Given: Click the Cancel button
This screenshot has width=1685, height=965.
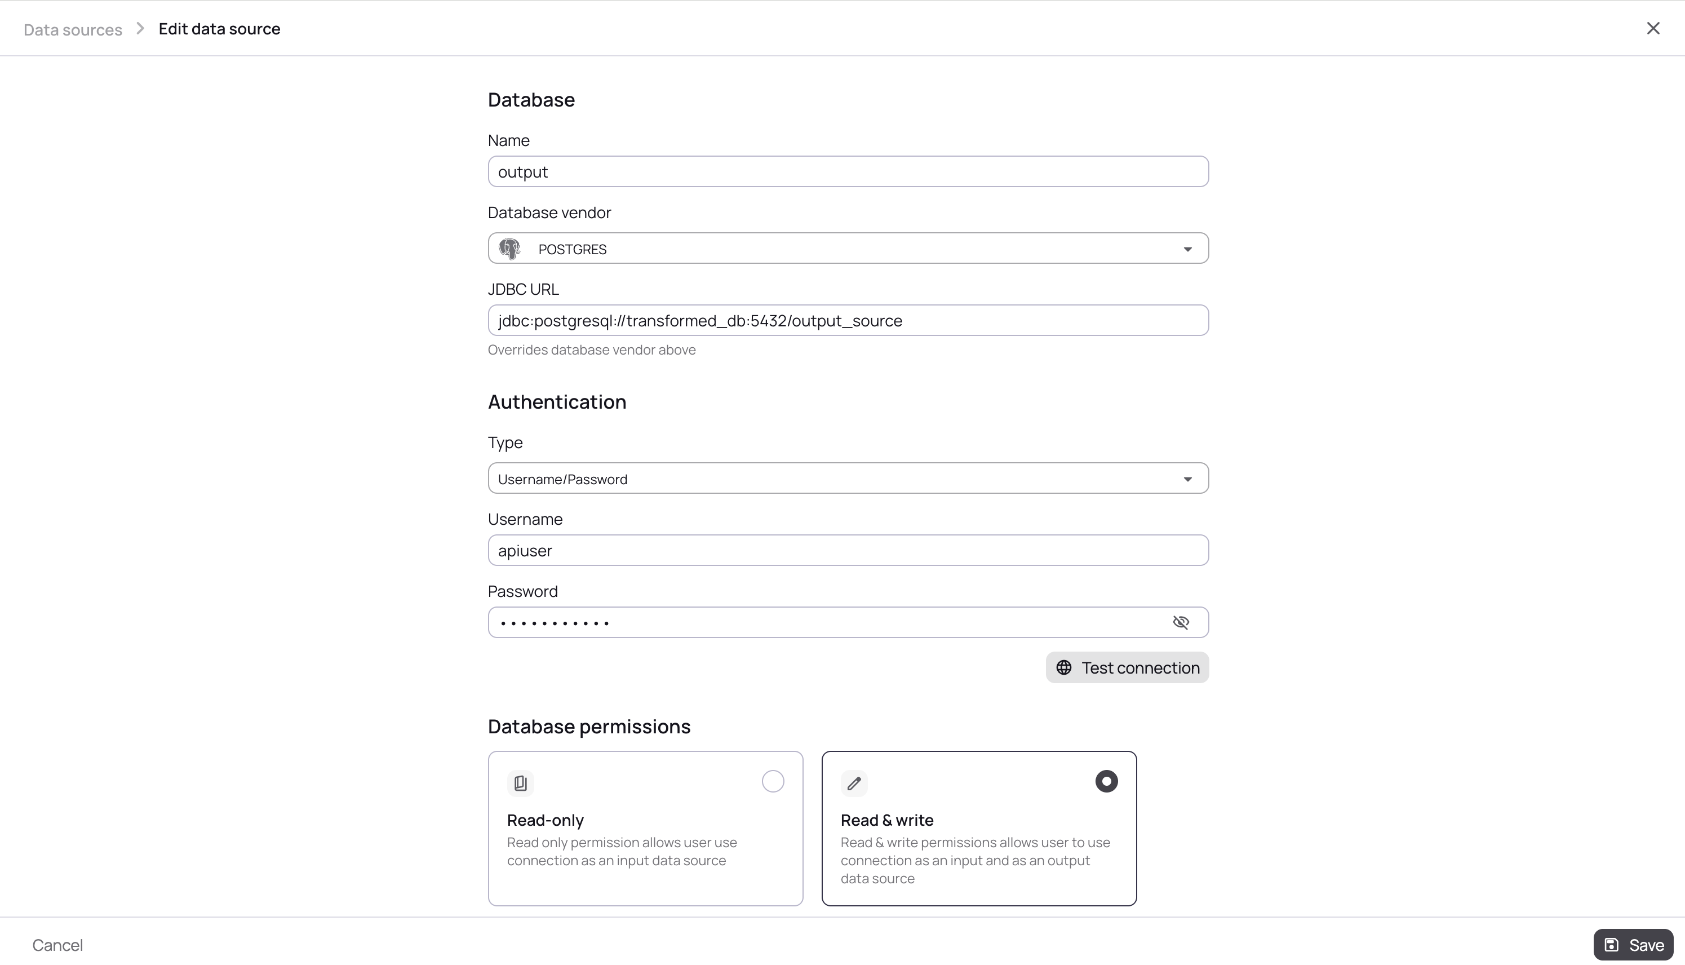Looking at the screenshot, I should (57, 945).
